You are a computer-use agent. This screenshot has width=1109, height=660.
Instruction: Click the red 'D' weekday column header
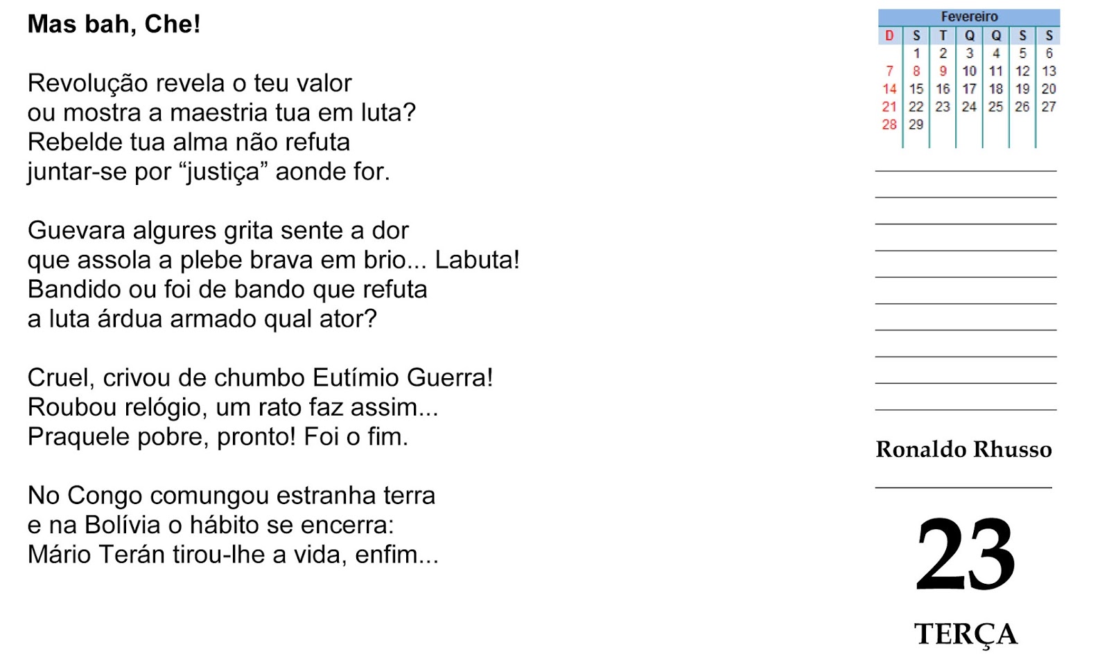point(889,35)
